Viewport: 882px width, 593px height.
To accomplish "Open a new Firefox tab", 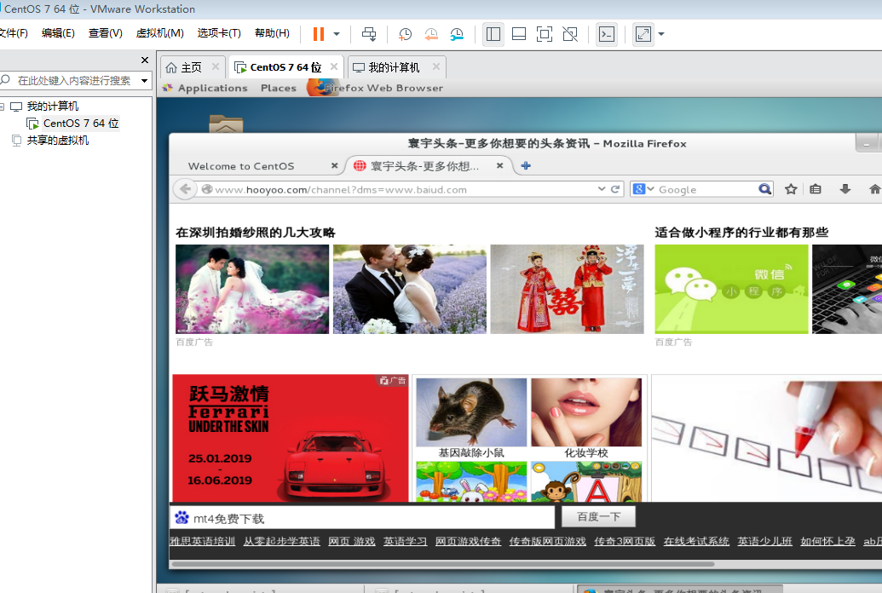I will click(526, 165).
